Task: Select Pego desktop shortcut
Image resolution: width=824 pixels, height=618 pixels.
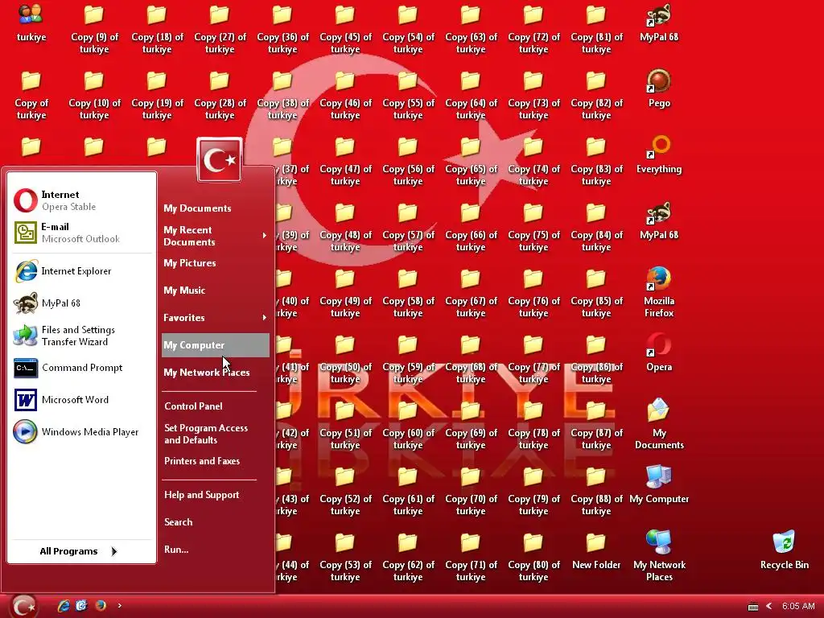Action: point(659,89)
